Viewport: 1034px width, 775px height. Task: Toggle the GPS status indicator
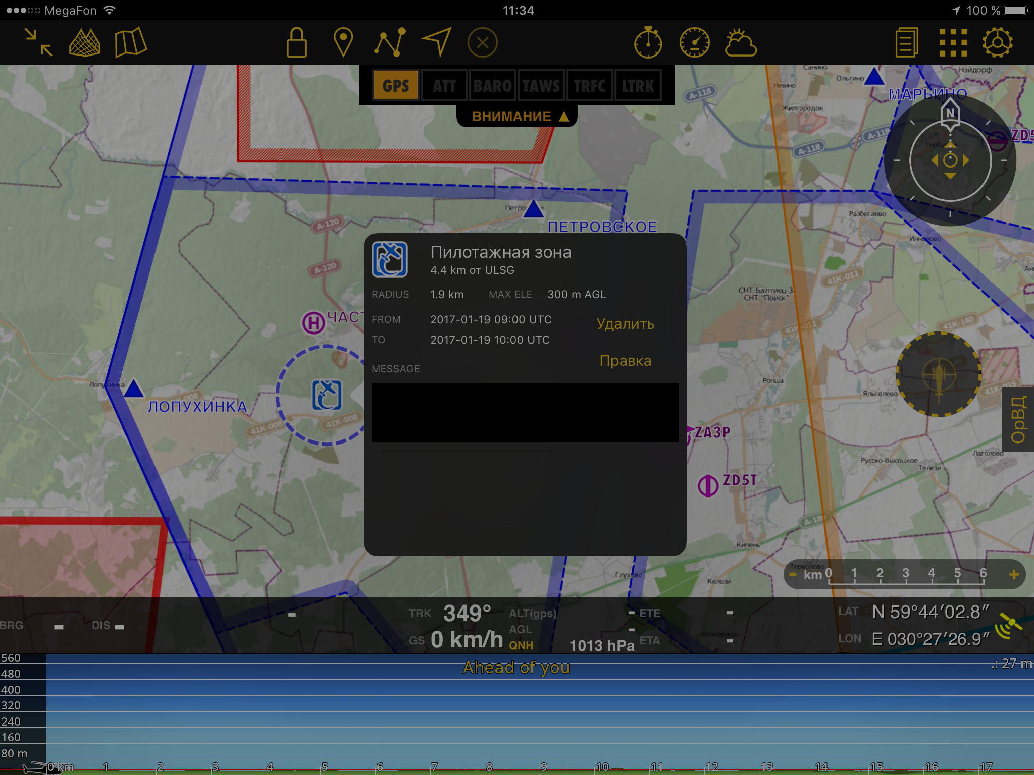pyautogui.click(x=396, y=86)
